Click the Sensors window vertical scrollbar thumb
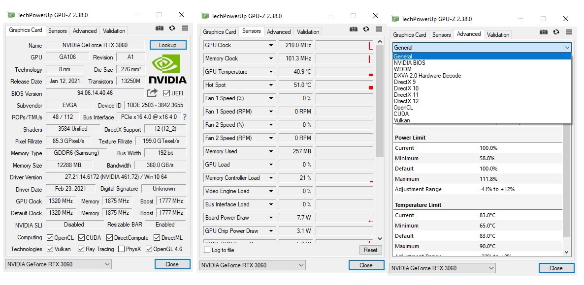 [x=380, y=102]
